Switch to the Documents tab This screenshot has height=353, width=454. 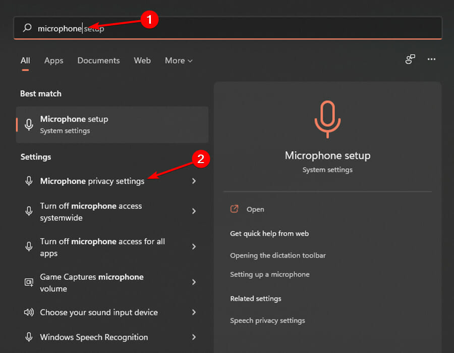(98, 61)
